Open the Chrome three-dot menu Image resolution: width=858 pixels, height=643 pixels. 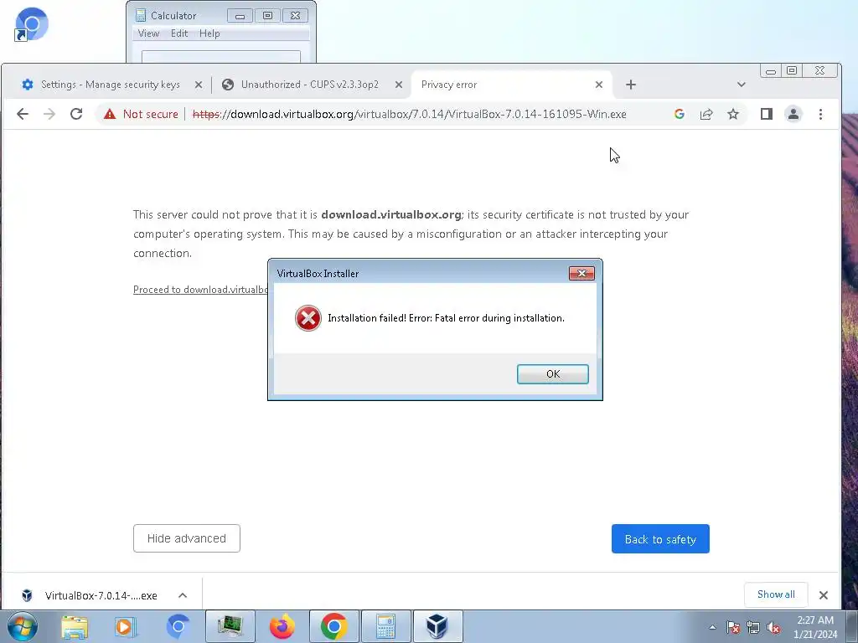coord(820,114)
